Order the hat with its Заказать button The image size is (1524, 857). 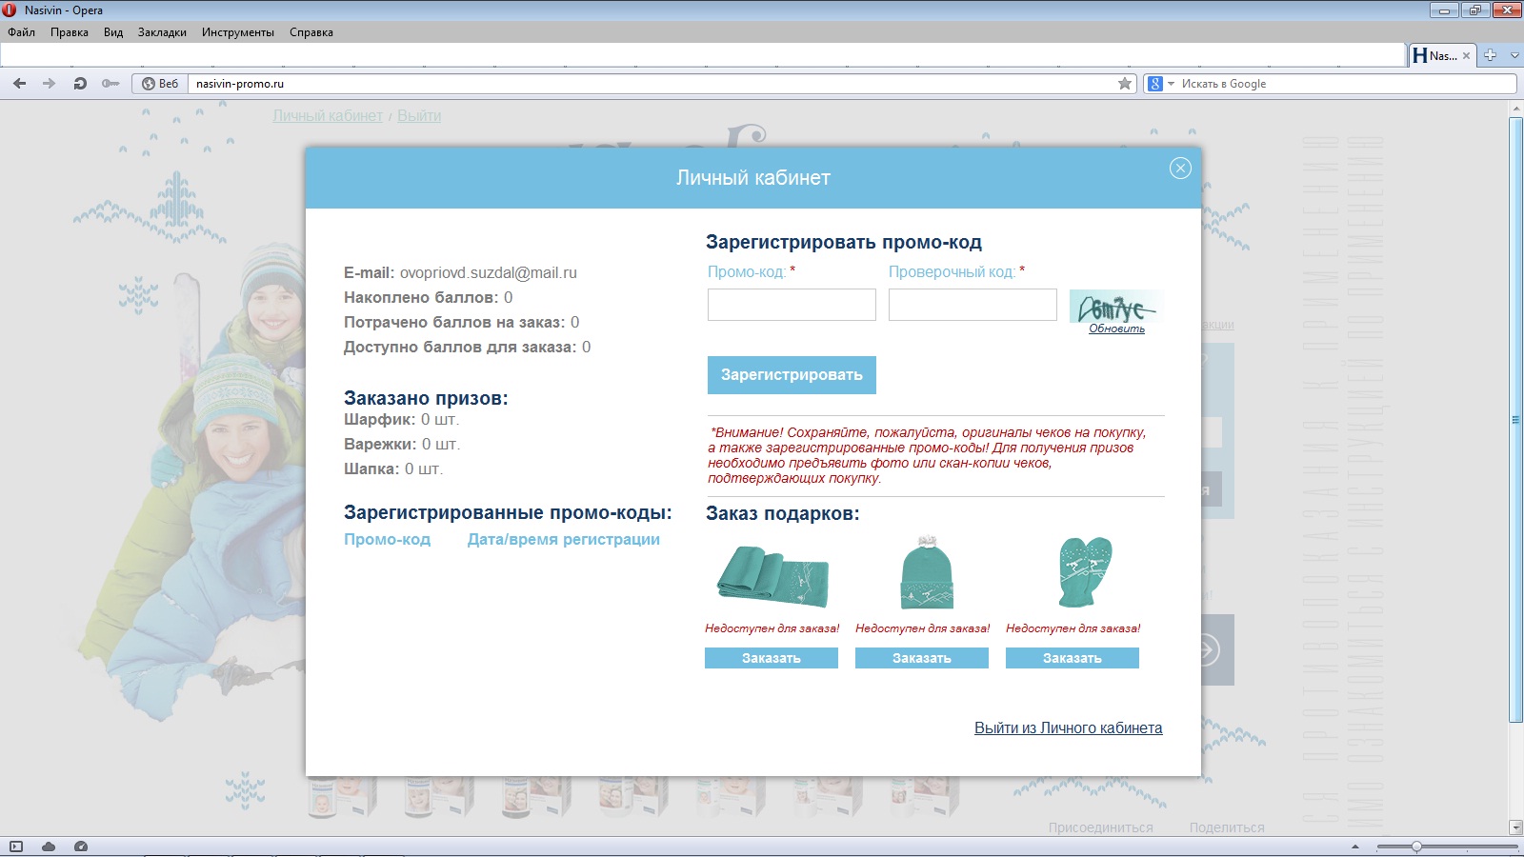[x=922, y=658]
